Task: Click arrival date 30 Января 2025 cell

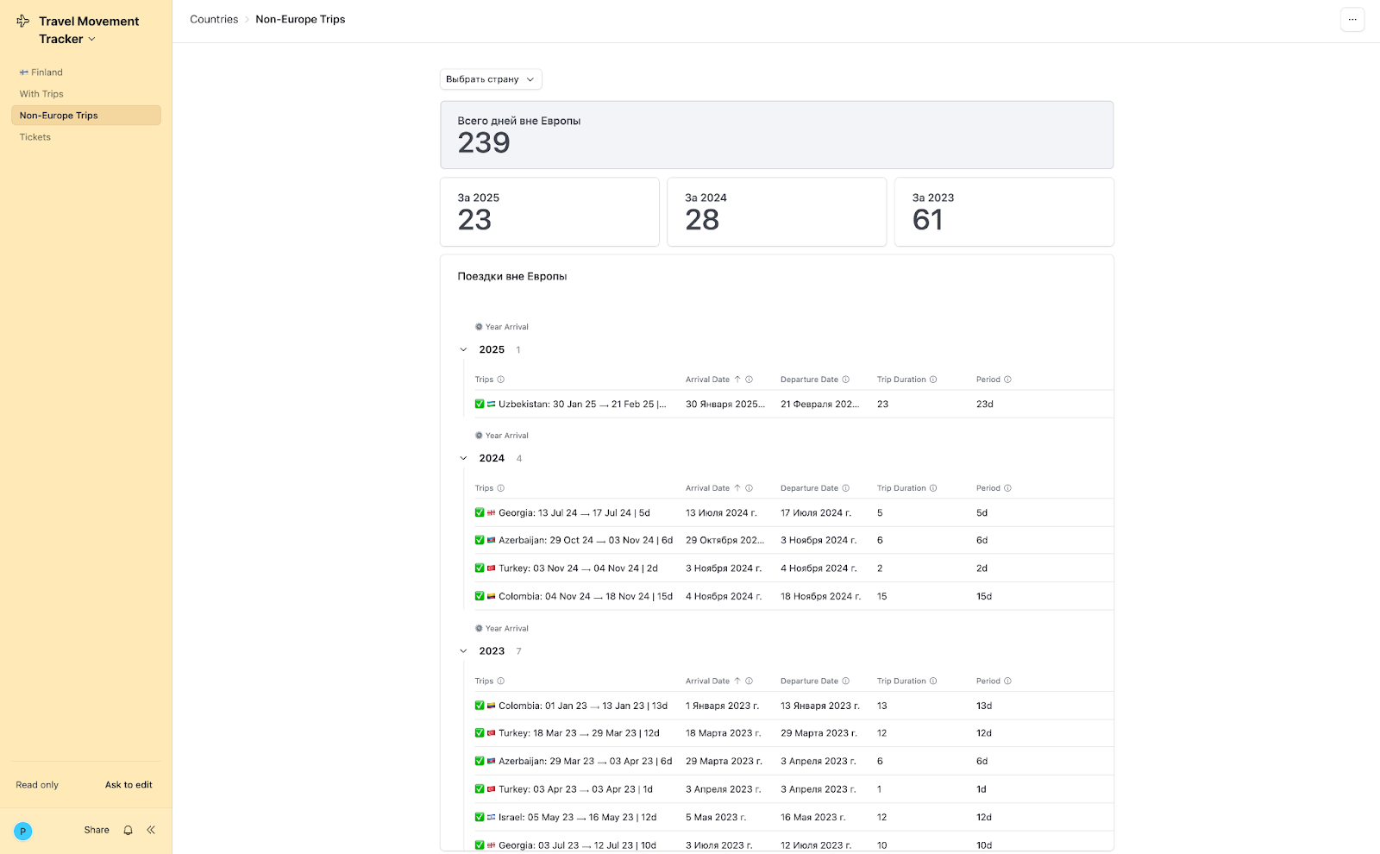Action: pos(725,404)
